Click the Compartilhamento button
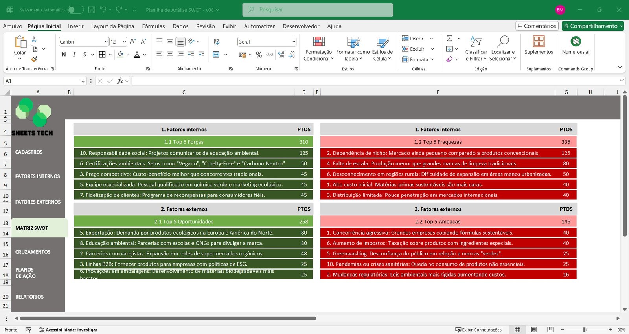This screenshot has height=334, width=629. point(593,26)
